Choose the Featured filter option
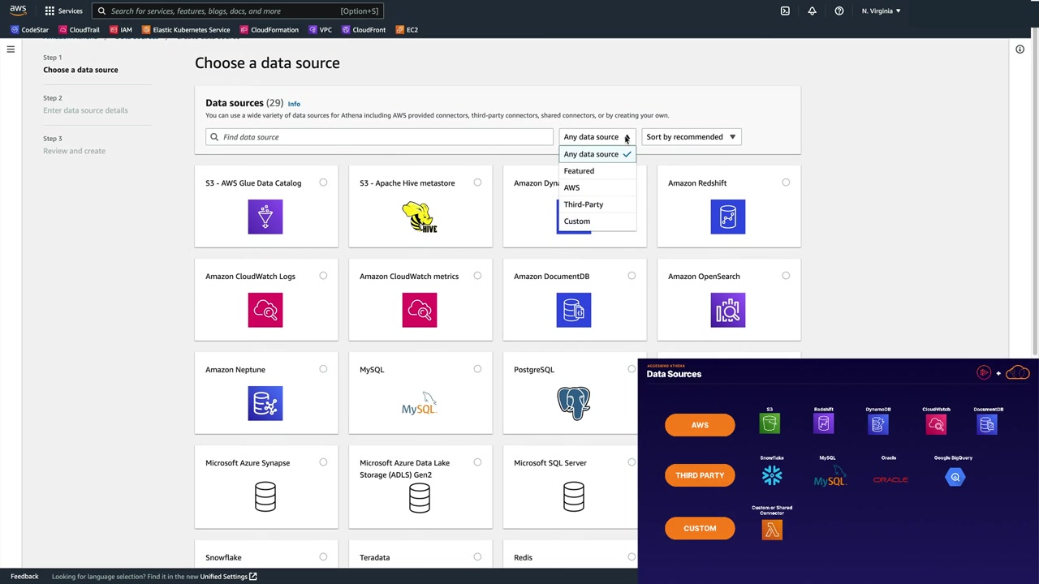Viewport: 1039px width, 584px height. (597, 171)
